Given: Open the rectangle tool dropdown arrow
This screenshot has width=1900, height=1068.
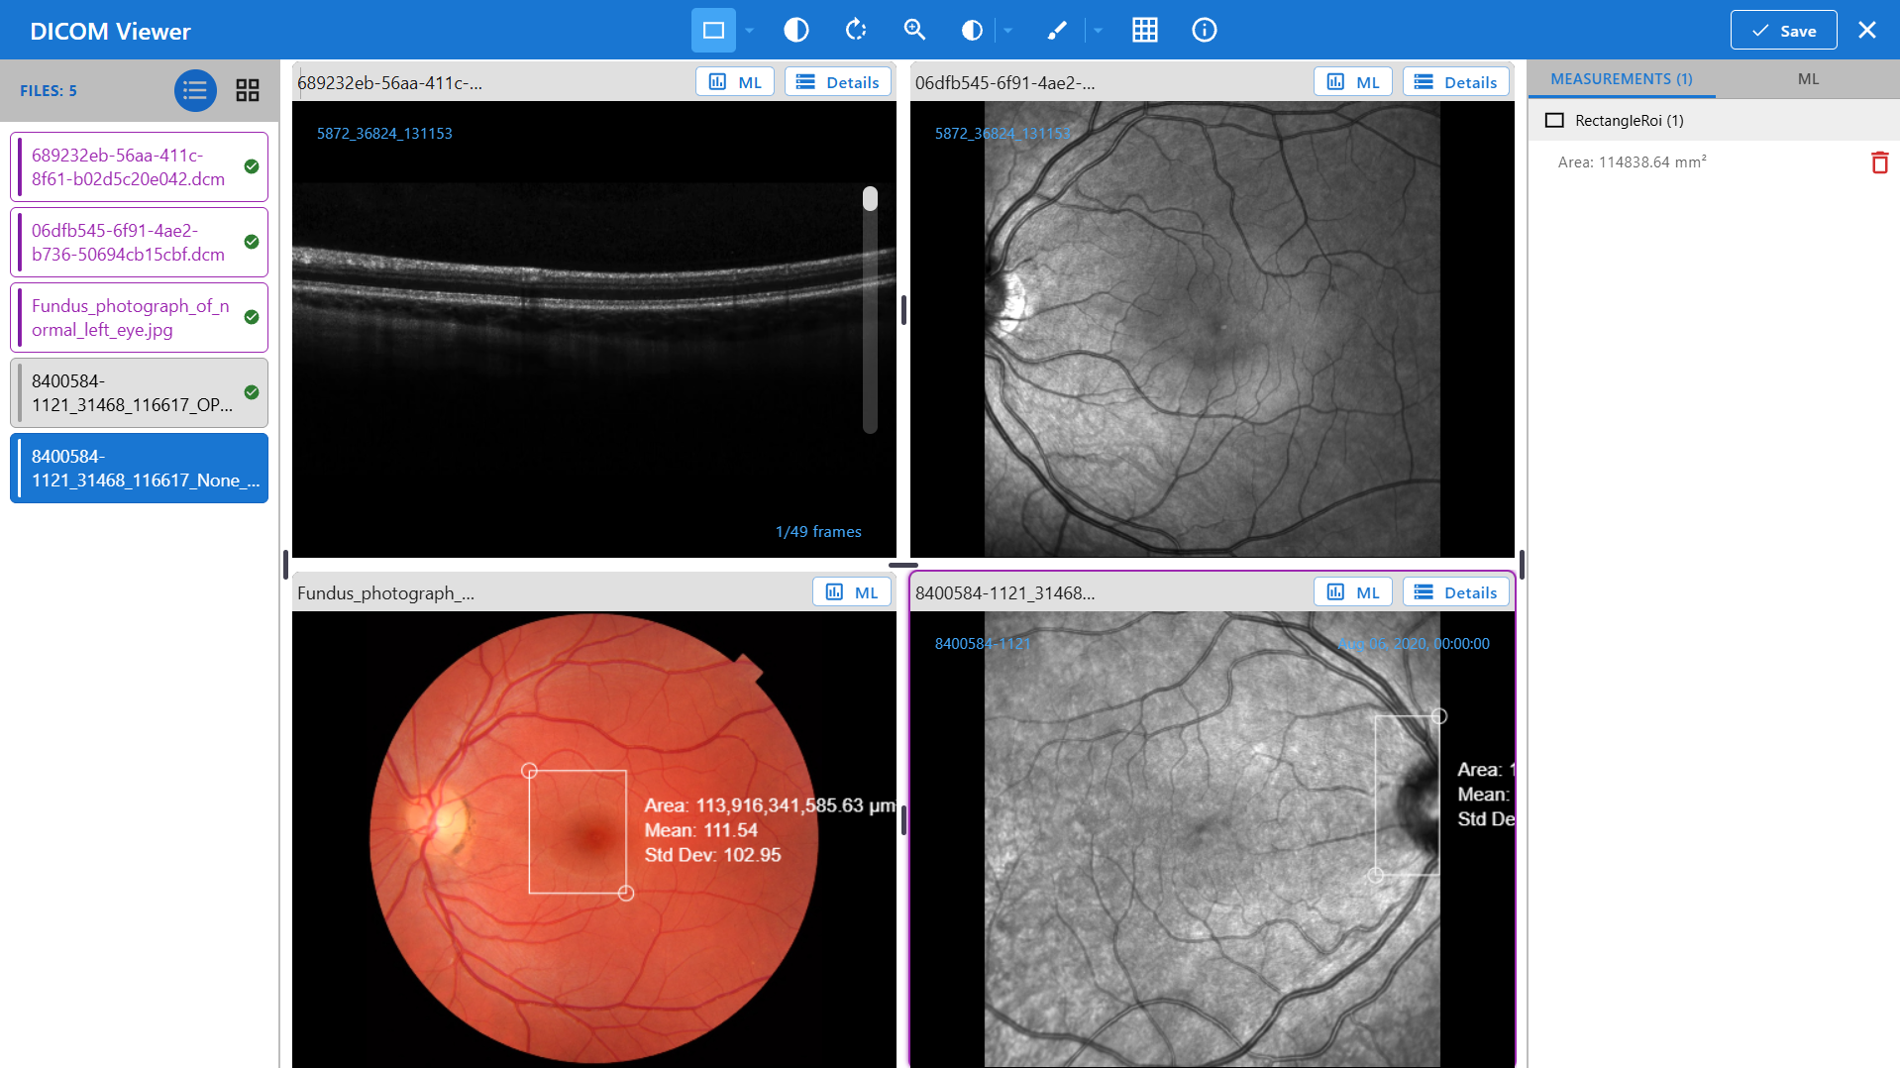Looking at the screenshot, I should (x=750, y=31).
